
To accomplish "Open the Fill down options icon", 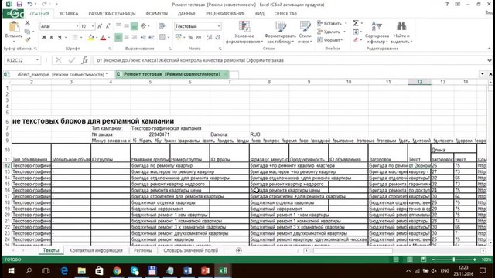I will pos(356,32).
